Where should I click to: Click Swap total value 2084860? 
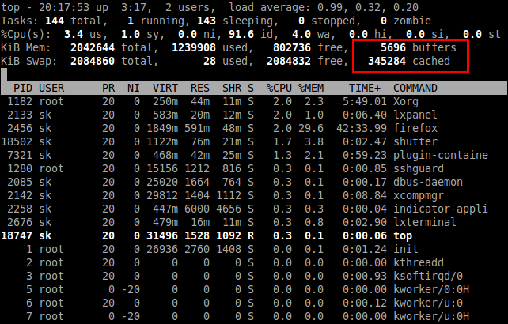click(93, 61)
